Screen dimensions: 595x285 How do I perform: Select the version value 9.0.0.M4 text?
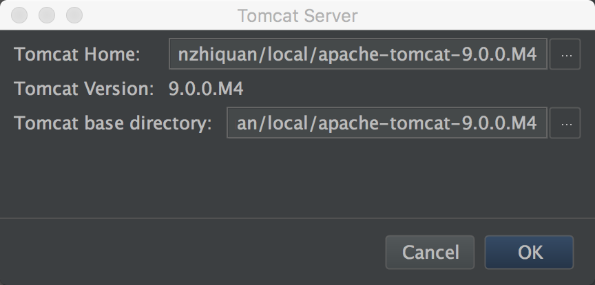(206, 89)
